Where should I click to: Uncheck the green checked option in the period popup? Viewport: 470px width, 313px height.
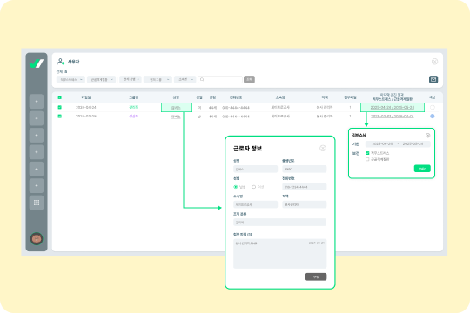pos(367,153)
